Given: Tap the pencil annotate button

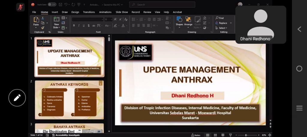Looking at the screenshot, I should point(17,98).
